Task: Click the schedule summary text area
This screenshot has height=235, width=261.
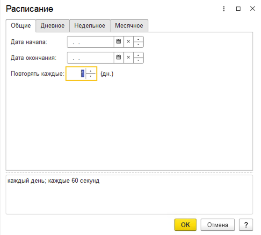Action: click(130, 194)
